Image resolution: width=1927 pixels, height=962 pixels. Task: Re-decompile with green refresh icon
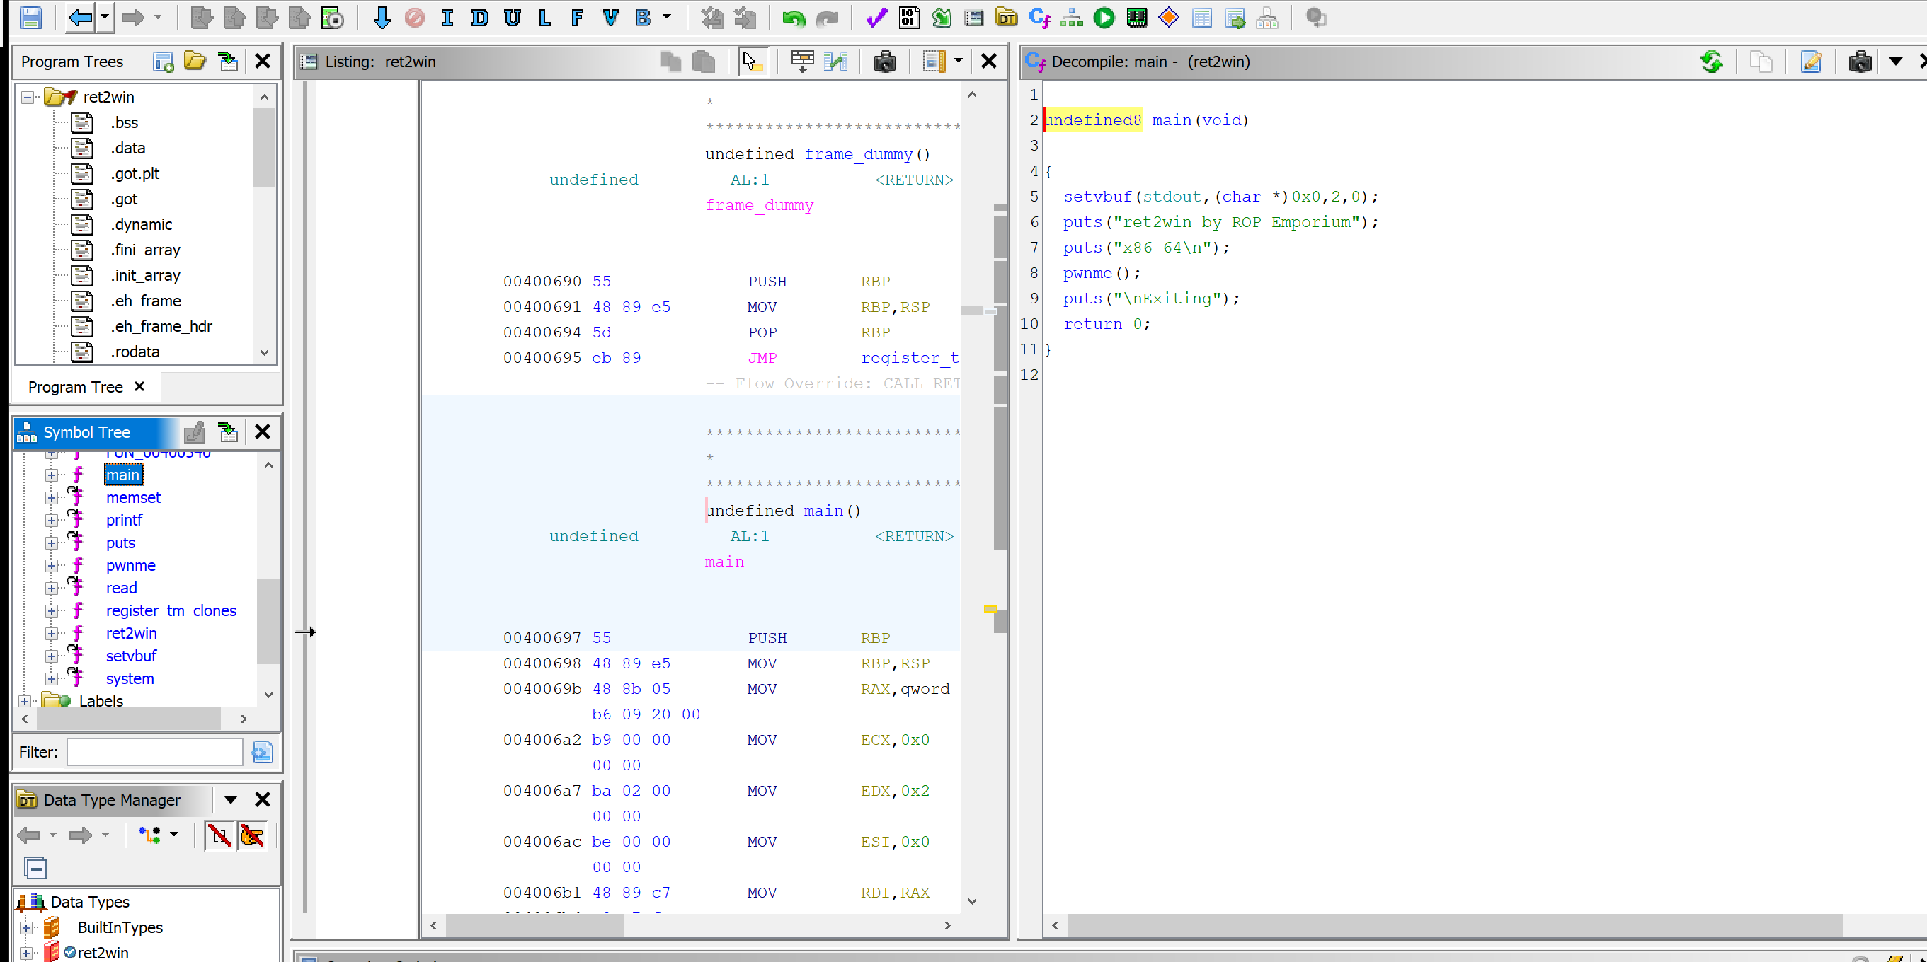point(1712,62)
